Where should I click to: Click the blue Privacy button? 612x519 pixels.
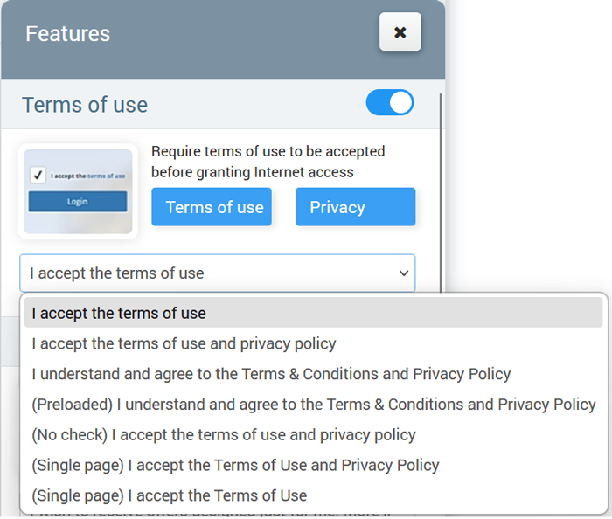click(x=355, y=207)
